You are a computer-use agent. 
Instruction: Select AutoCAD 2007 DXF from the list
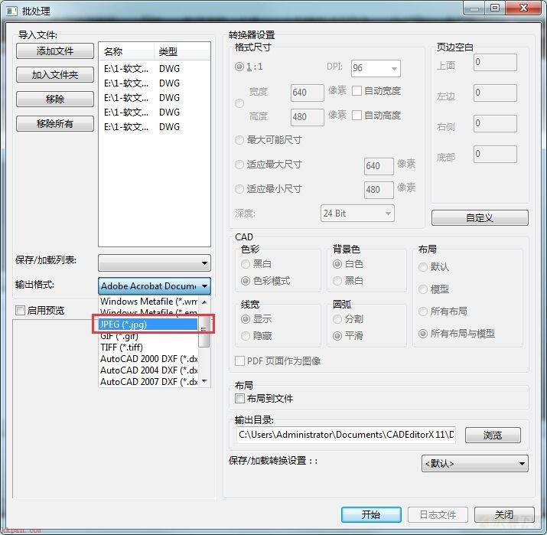coord(148,381)
